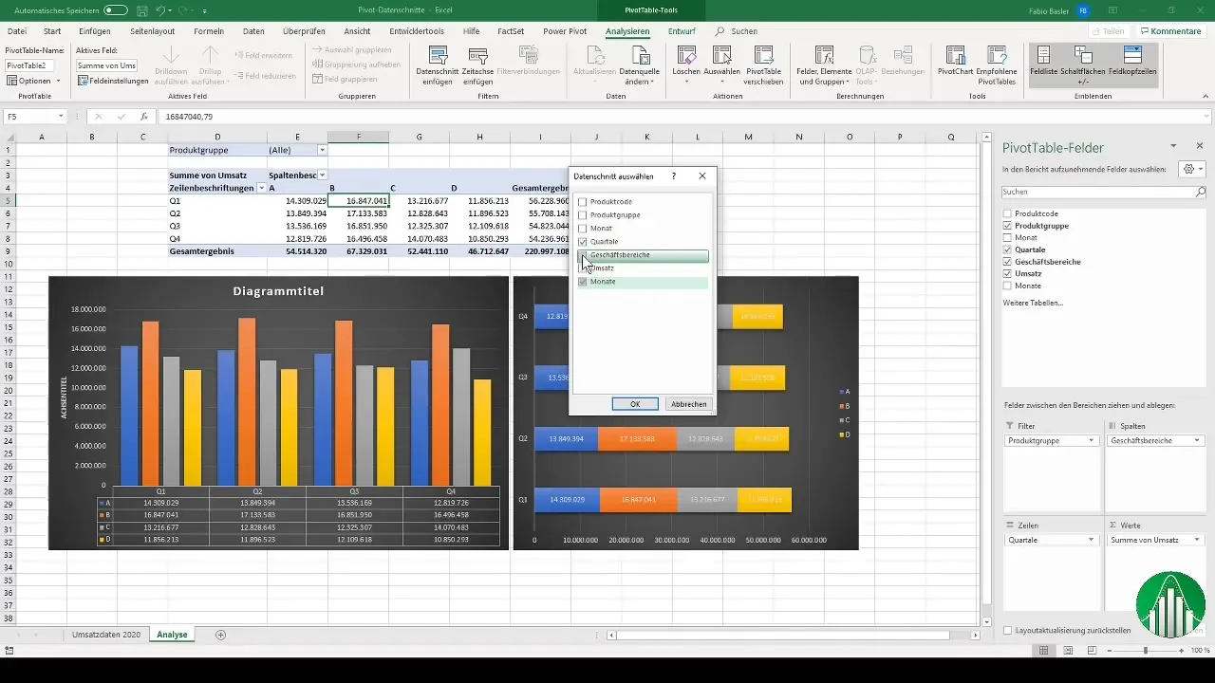This screenshot has height=683, width=1215.
Task: Click OK in the Datenschnitt dialog
Action: (x=635, y=404)
